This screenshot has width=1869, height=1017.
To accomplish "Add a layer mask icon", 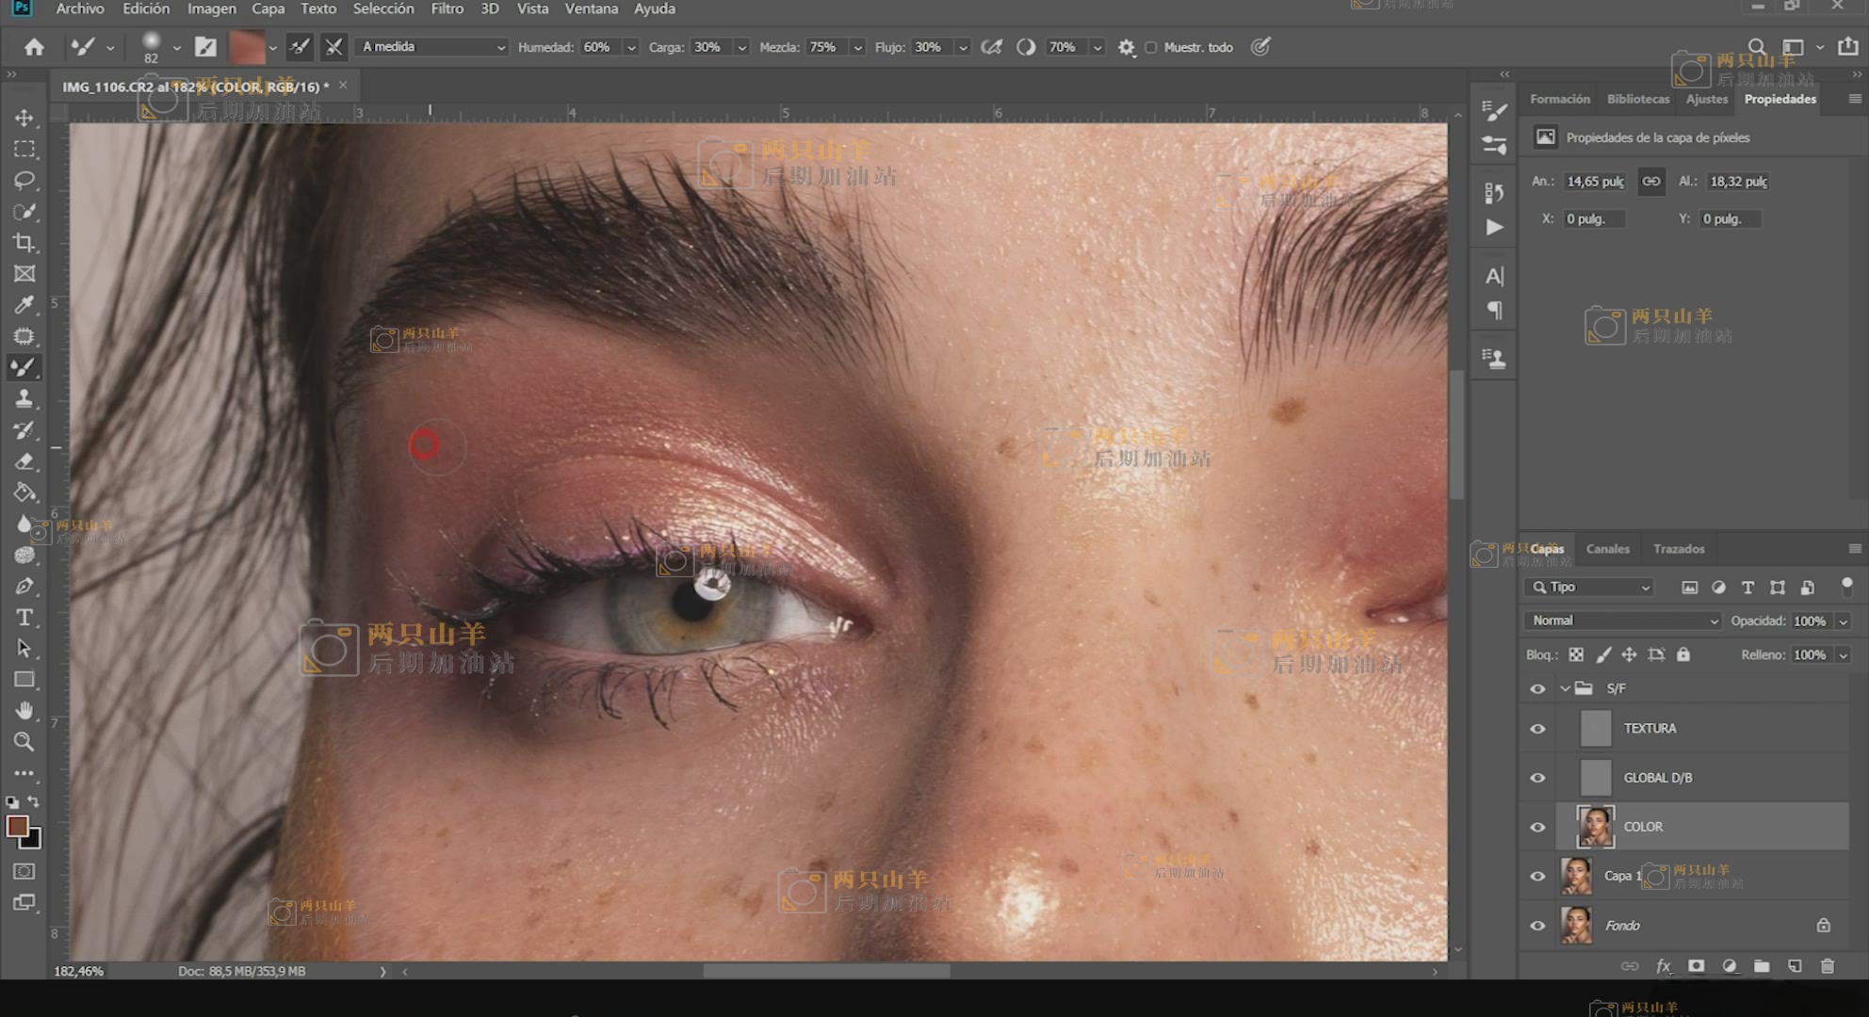I will click(x=1696, y=966).
